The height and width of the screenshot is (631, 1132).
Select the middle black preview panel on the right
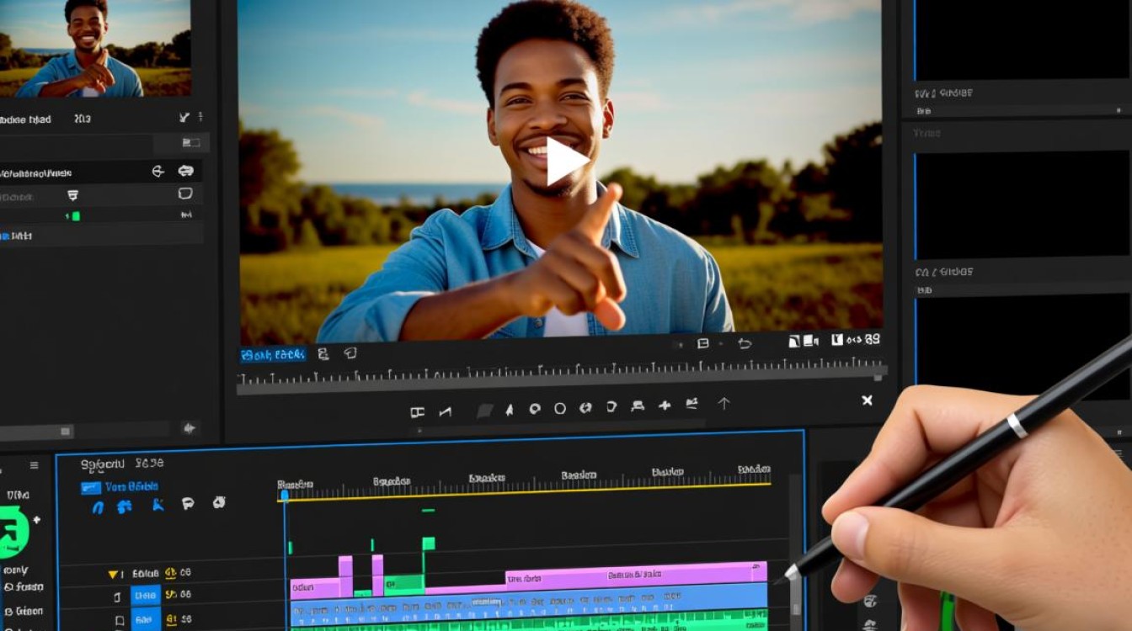pyautogui.click(x=1023, y=206)
